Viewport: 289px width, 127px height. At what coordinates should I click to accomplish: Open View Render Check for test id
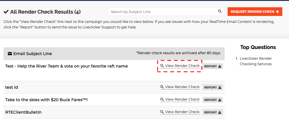182,87
